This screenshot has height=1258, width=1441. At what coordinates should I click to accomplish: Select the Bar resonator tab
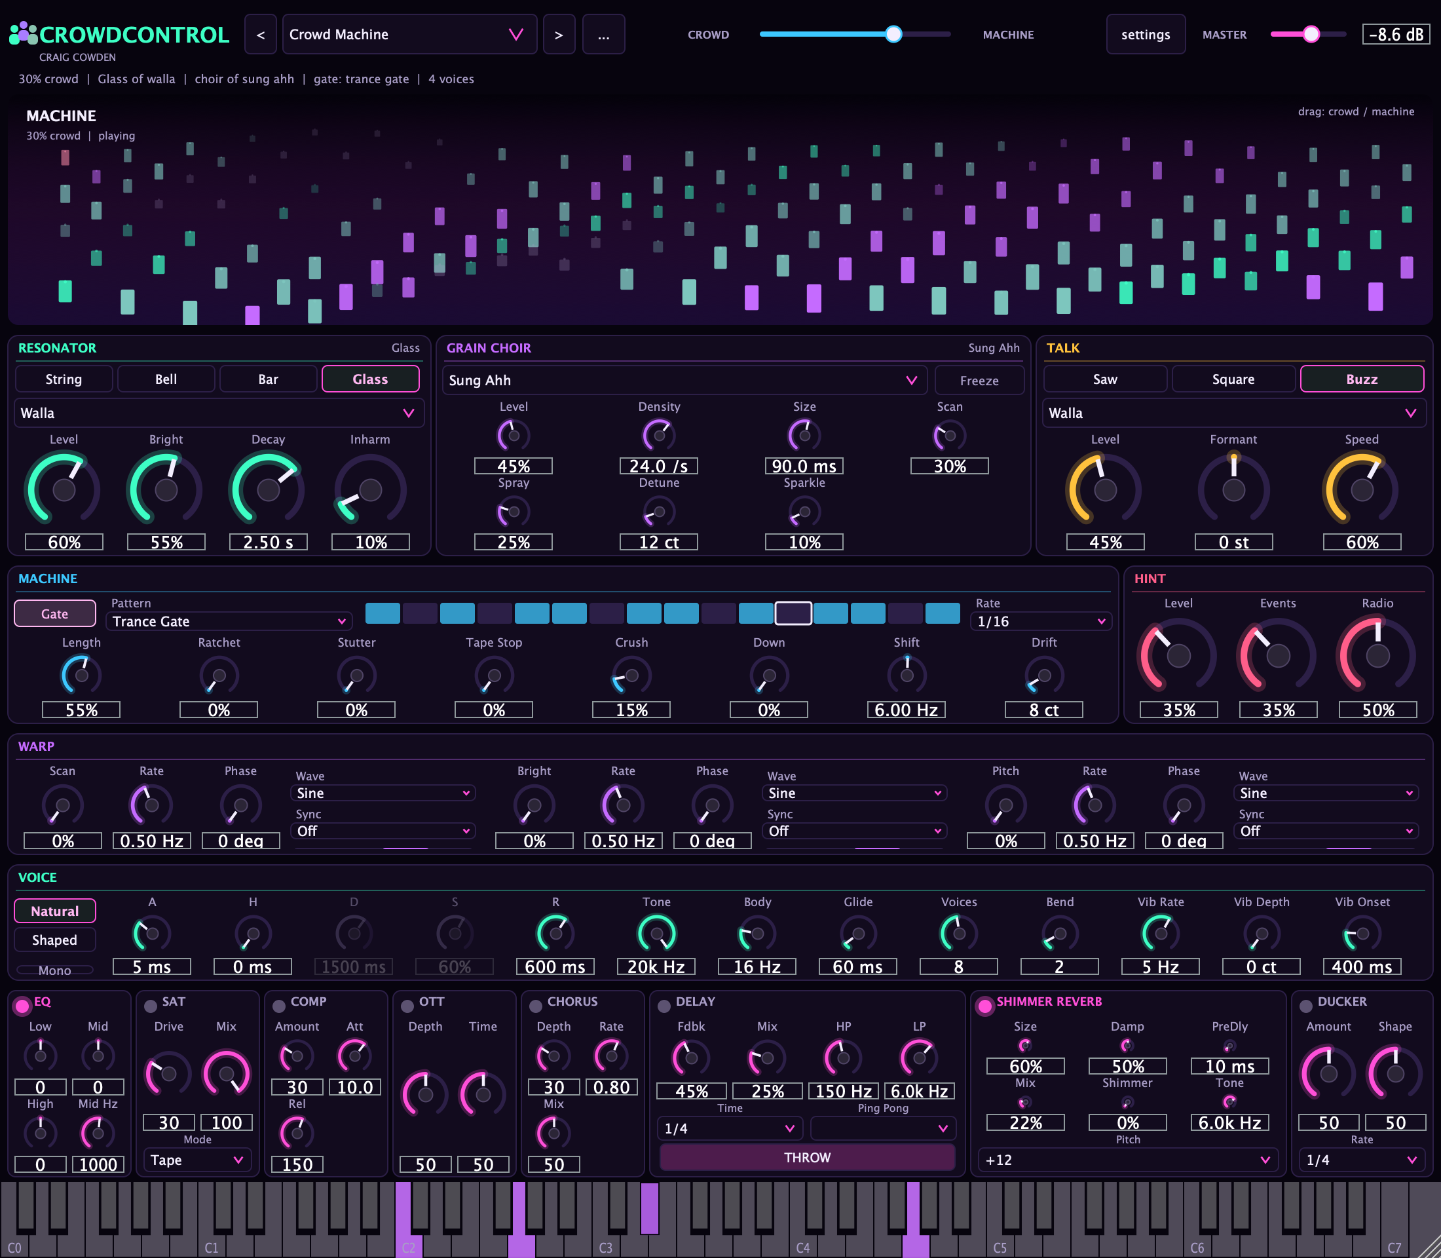(268, 379)
